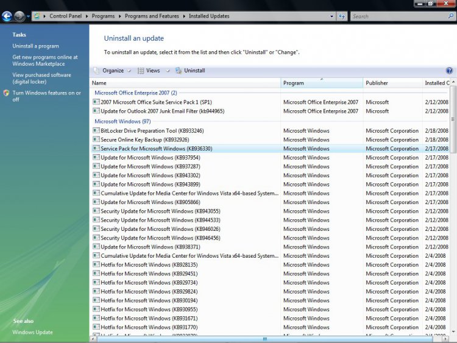Click the Control Panel icon in the address bar
This screenshot has height=343, width=457.
tap(37, 16)
